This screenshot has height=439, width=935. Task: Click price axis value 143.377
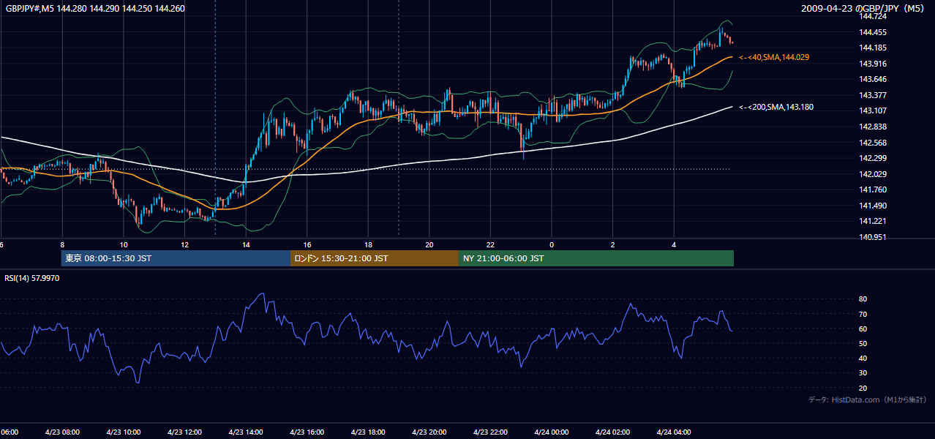873,96
